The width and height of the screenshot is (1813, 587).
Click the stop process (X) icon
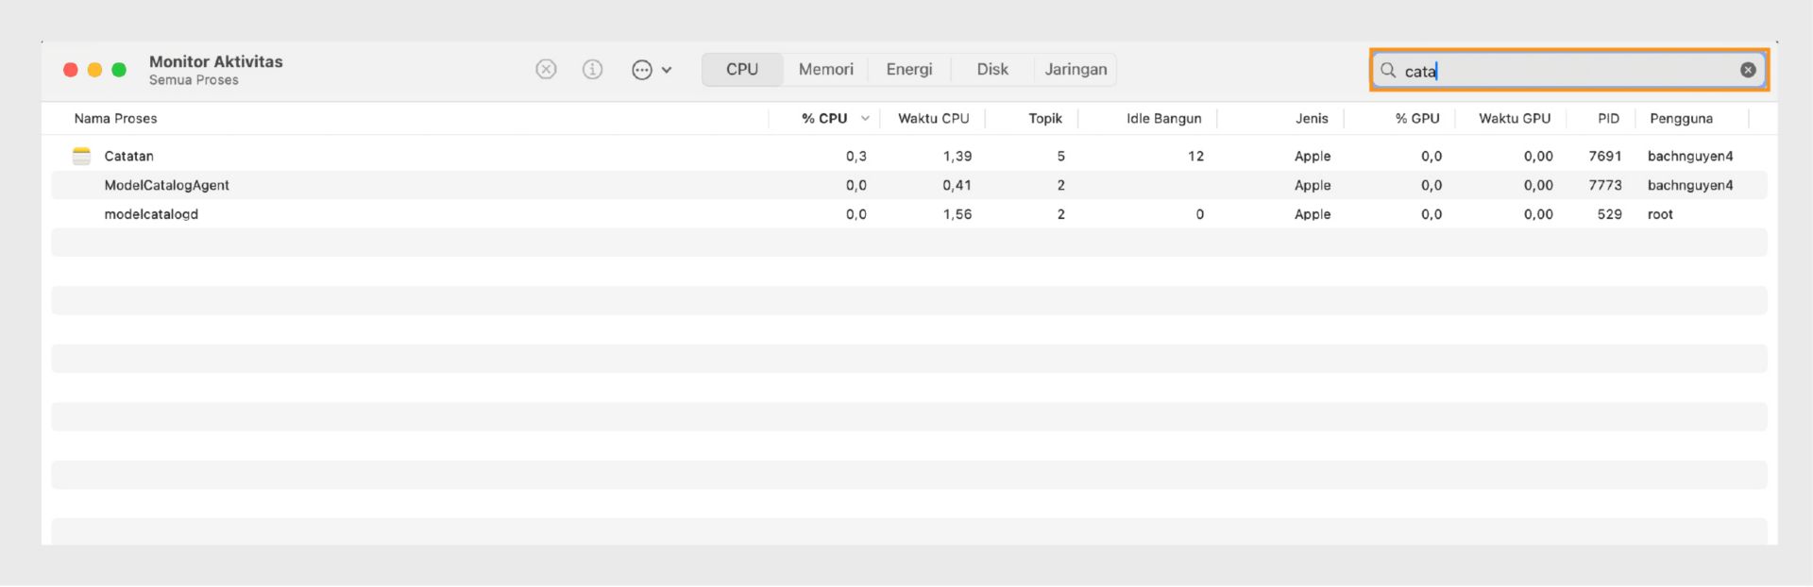coord(546,70)
